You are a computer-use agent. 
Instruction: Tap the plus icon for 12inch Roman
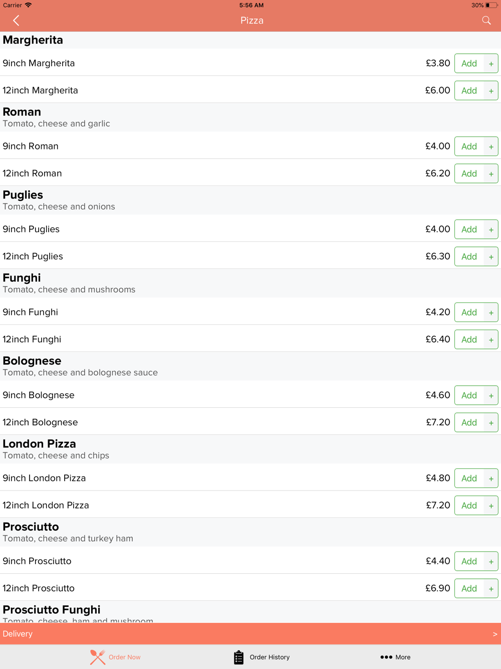[x=491, y=174]
